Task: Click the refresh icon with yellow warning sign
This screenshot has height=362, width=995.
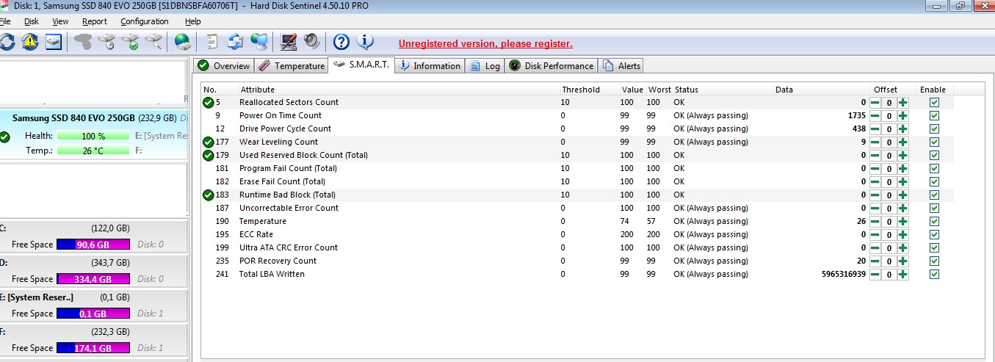Action: [29, 42]
